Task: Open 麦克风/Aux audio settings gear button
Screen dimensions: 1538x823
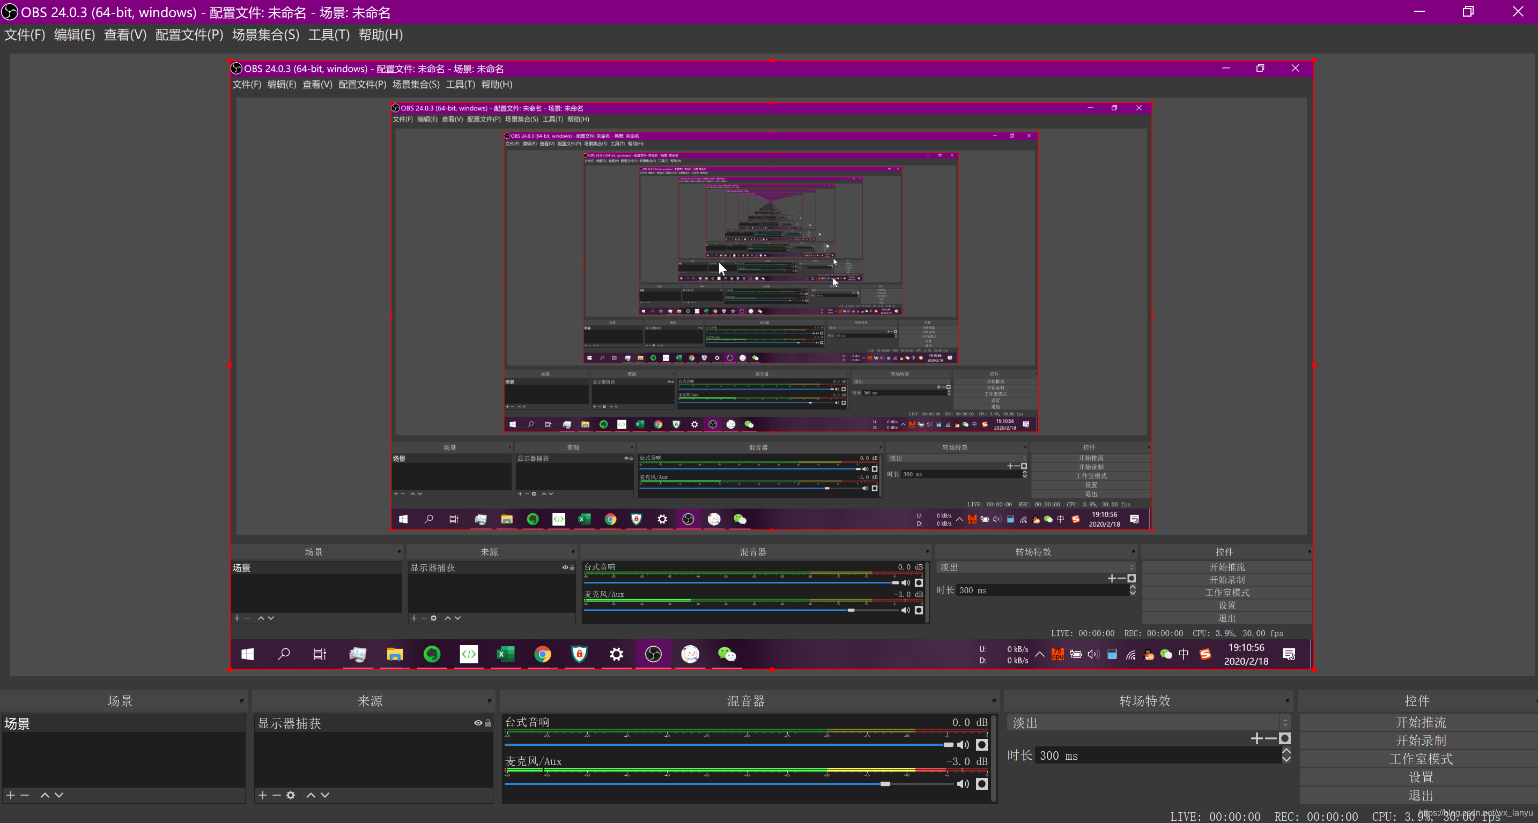Action: 981,784
